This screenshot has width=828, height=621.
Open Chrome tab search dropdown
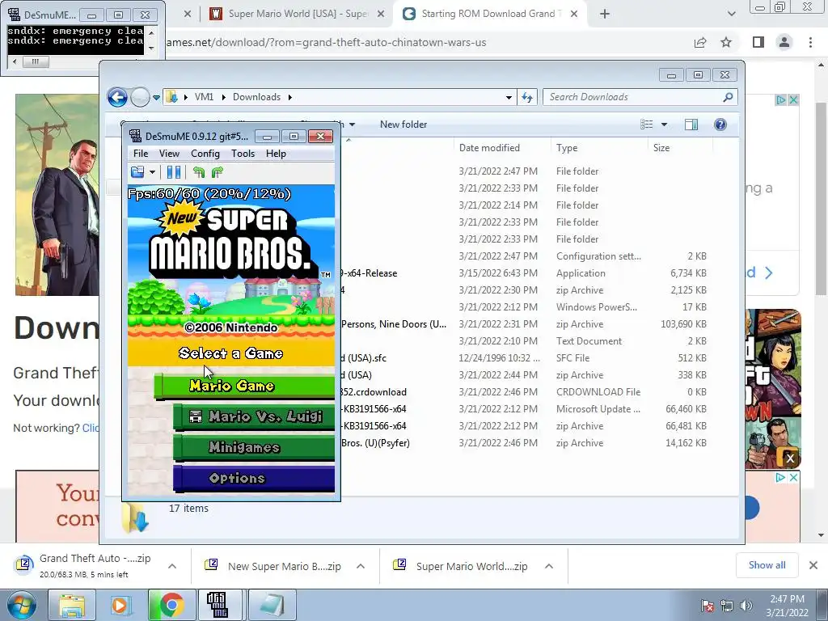tap(731, 15)
